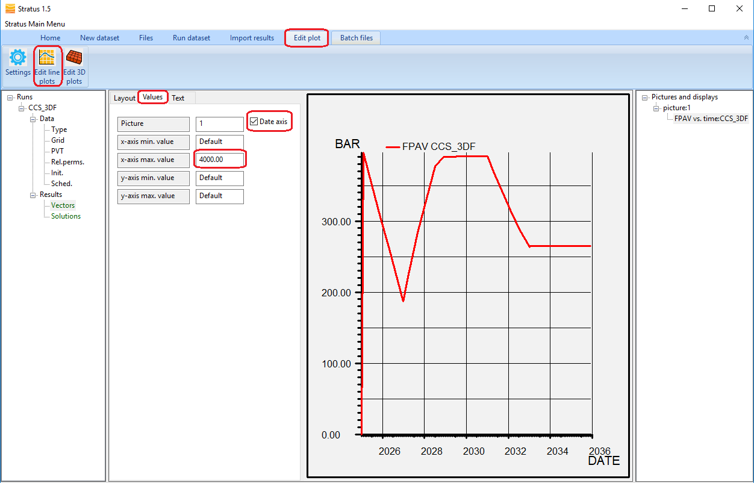Click the BAR y-axis unit label

pos(347,145)
